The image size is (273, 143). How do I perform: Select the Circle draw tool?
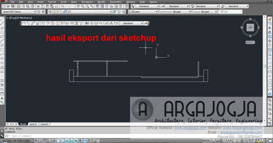click(2, 45)
